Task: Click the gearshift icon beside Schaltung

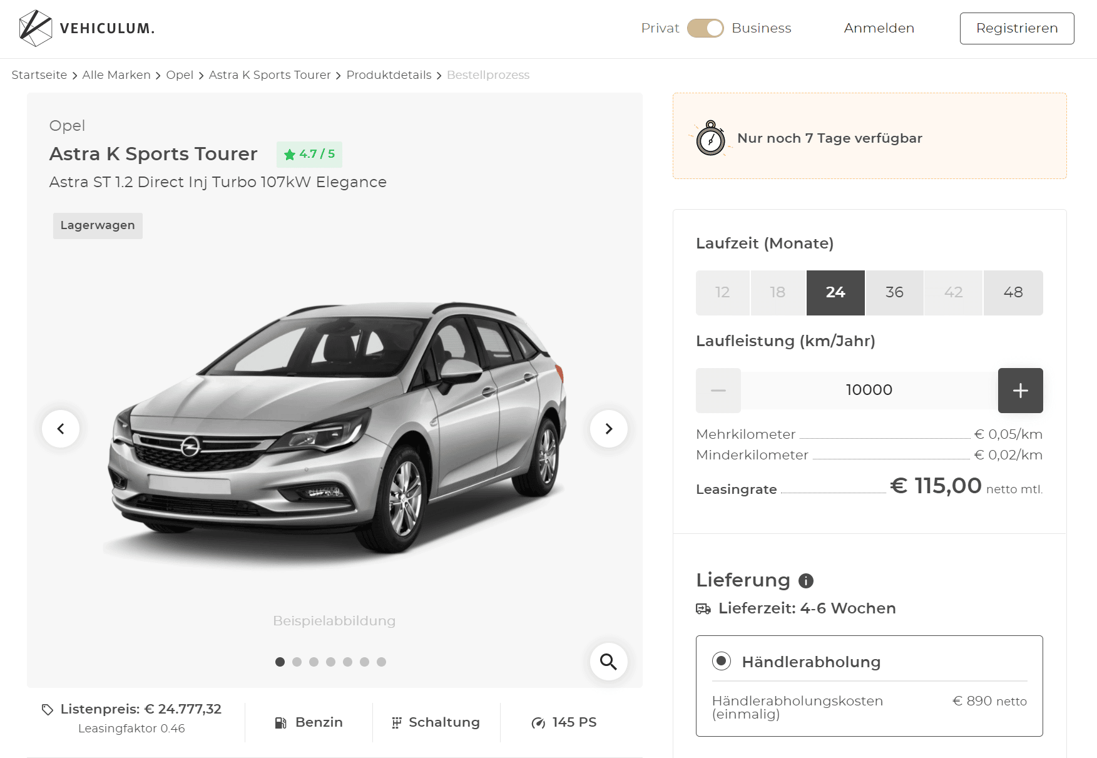Action: click(x=397, y=723)
